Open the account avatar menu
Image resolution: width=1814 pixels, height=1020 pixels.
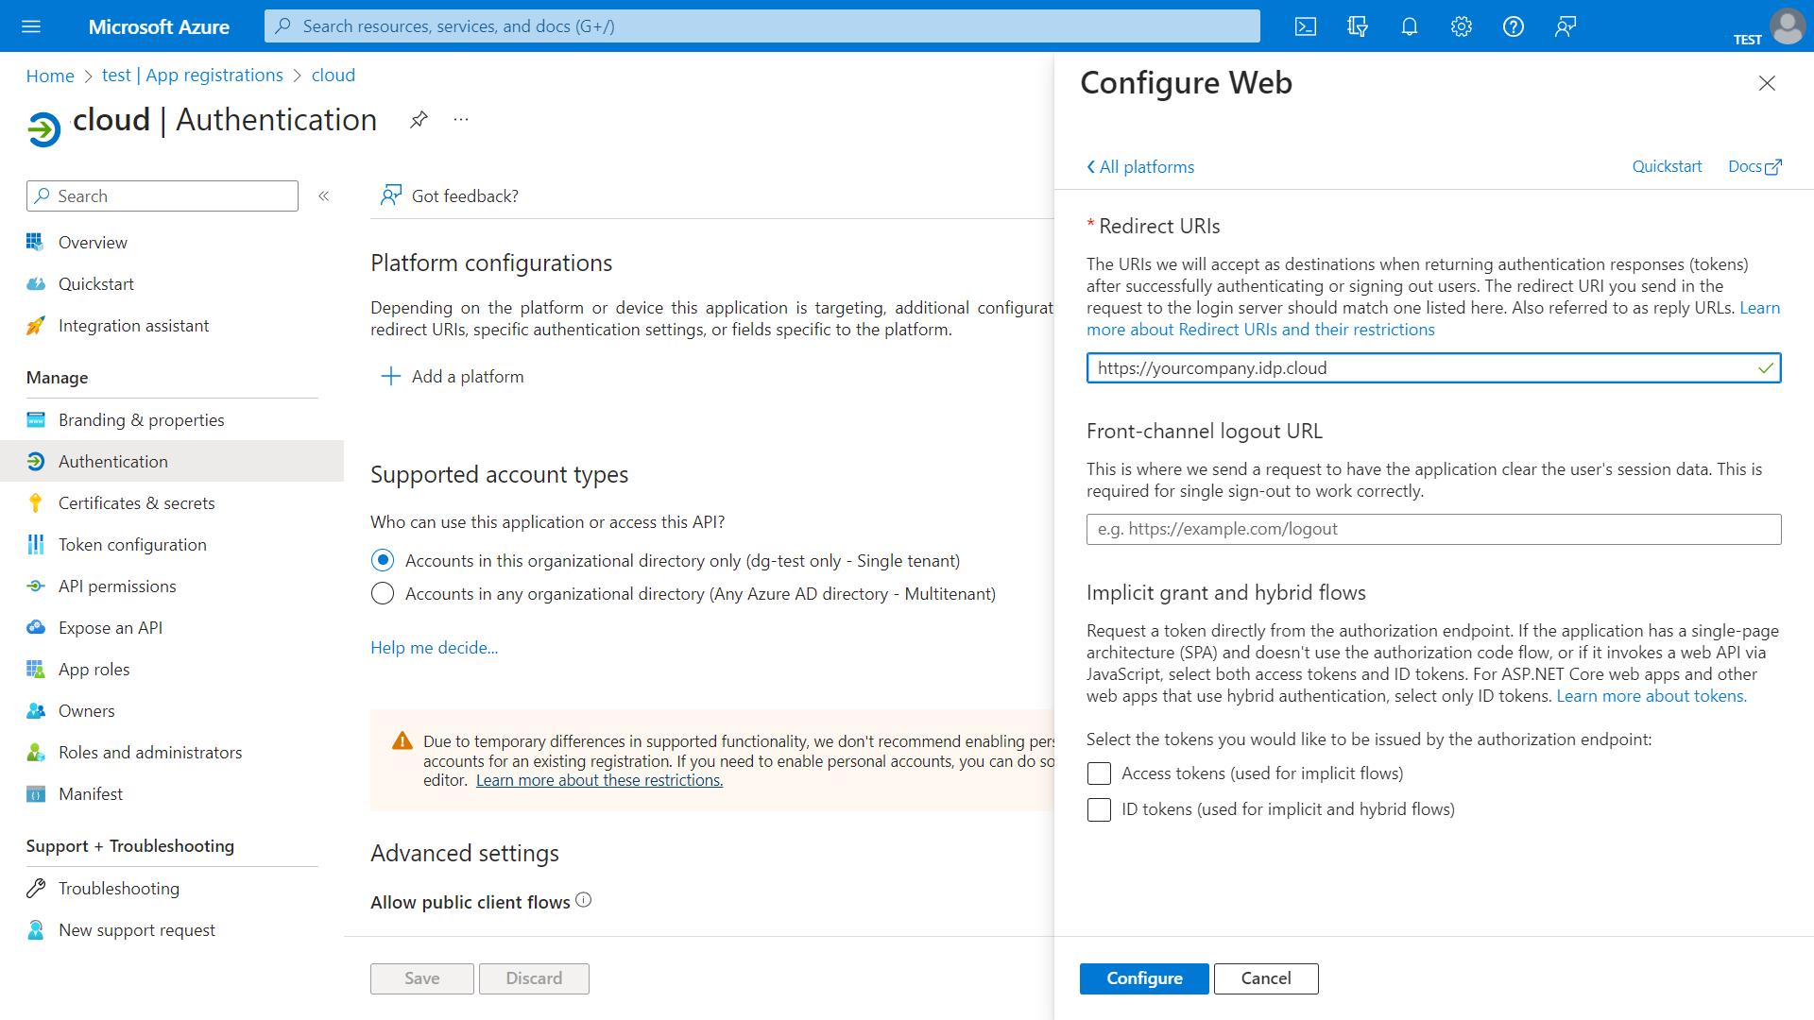tap(1787, 26)
